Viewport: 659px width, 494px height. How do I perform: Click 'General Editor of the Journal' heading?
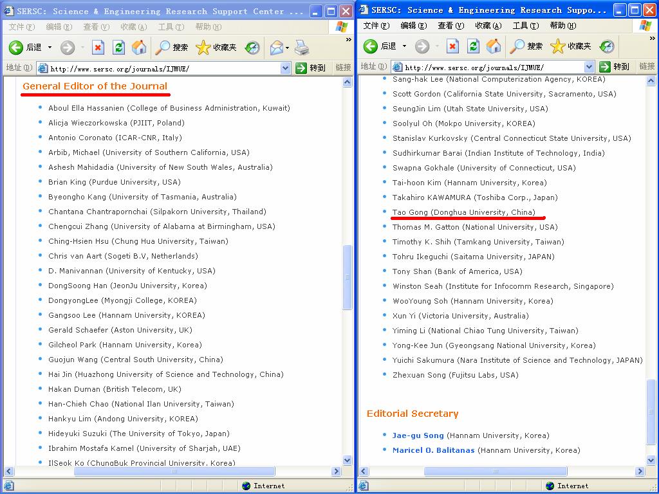95,86
